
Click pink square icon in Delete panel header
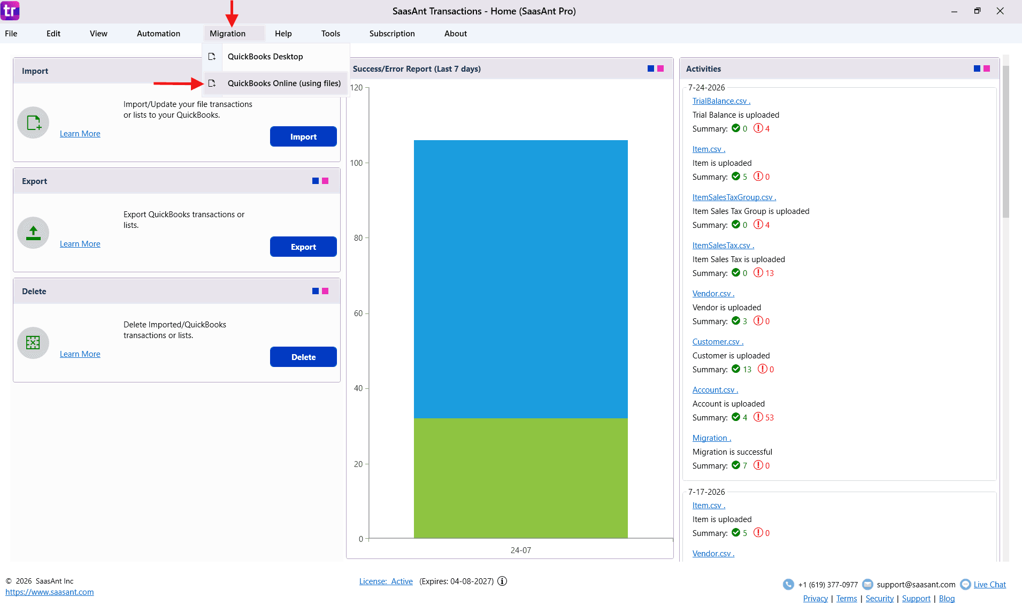click(325, 291)
